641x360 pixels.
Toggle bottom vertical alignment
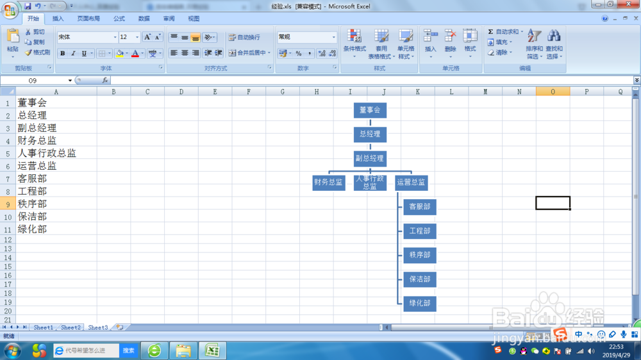[196, 37]
